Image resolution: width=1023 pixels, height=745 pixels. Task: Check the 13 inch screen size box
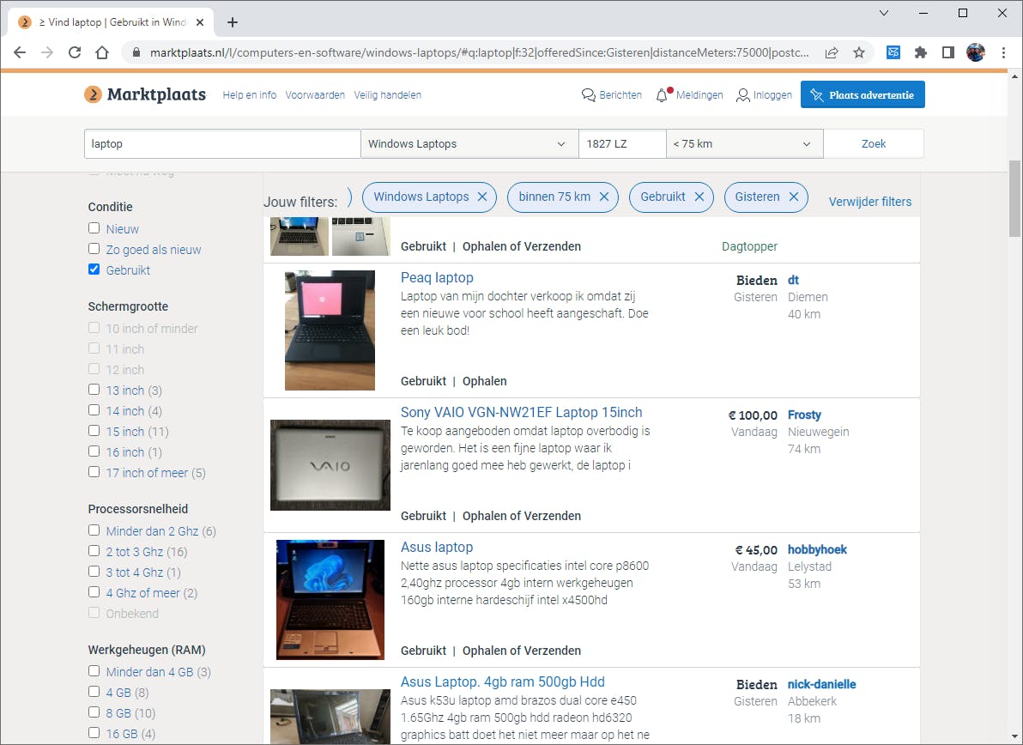pyautogui.click(x=94, y=390)
